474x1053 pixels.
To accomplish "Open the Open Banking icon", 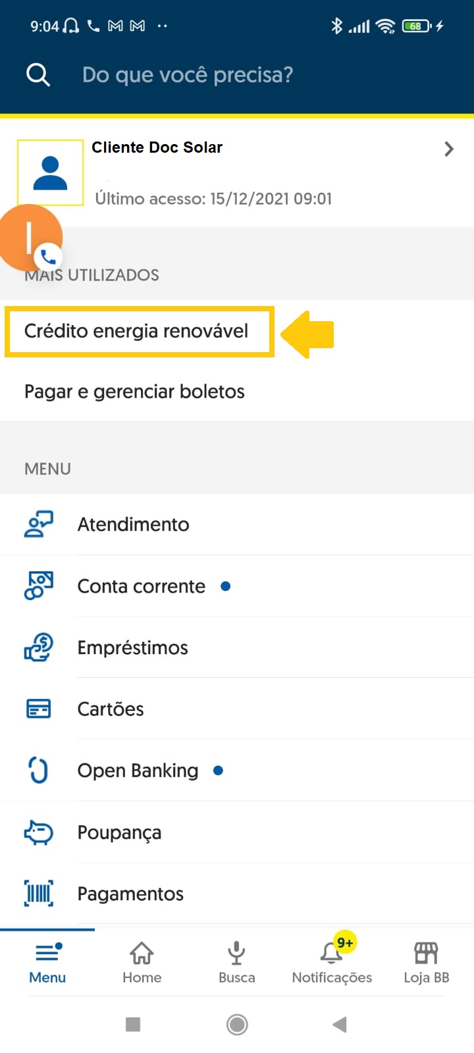I will pyautogui.click(x=39, y=770).
